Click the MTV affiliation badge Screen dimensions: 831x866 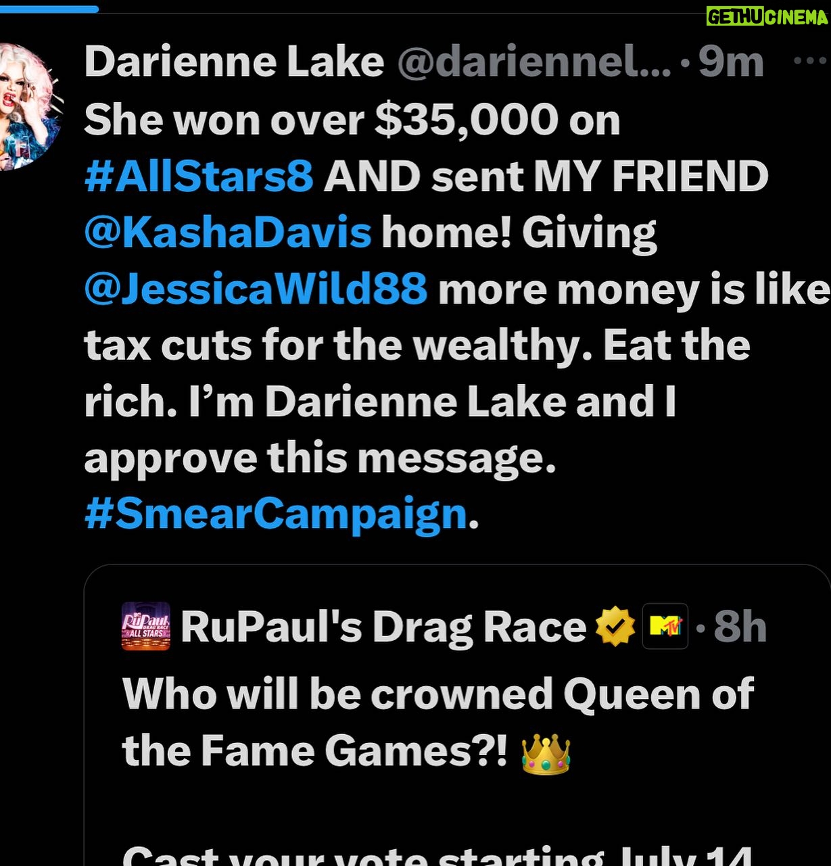[665, 626]
